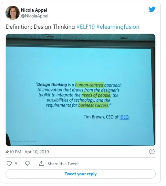Click the highlighted human-centred phrase in photo
Viewport: 166px width, 186px height.
coord(89,85)
